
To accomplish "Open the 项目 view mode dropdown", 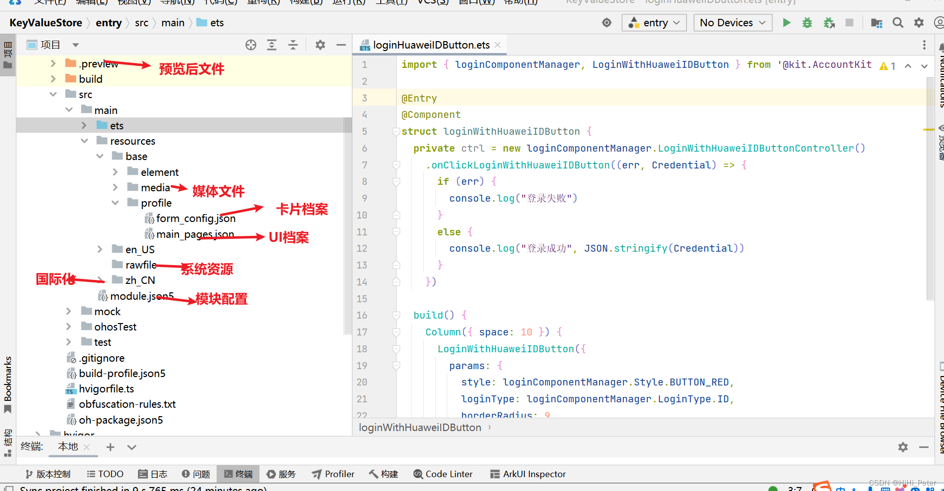I will tap(75, 45).
